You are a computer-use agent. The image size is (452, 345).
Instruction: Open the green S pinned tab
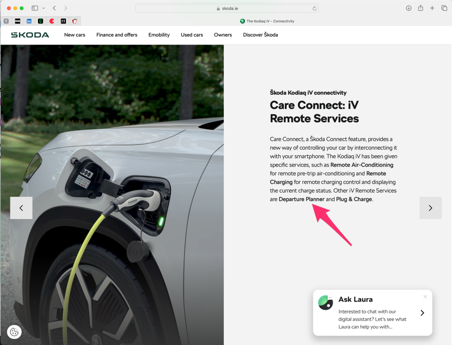(40, 21)
